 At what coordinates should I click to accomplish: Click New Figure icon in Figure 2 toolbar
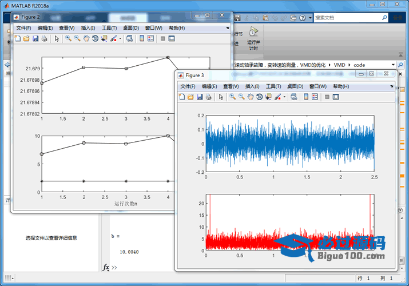pyautogui.click(x=18, y=38)
